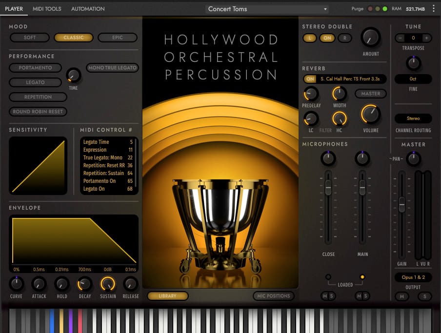Click the Stereo Double Amount knob
Screen dimensions: 441x333
click(x=371, y=37)
